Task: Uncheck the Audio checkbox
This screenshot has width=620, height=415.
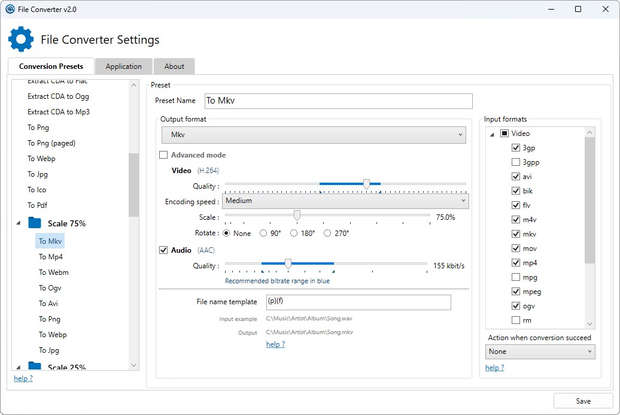Action: (163, 250)
